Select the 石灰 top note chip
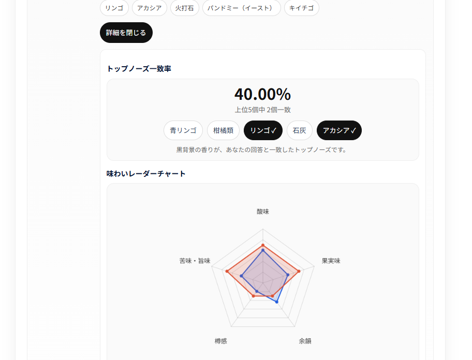The width and height of the screenshot is (472, 360). click(x=300, y=130)
